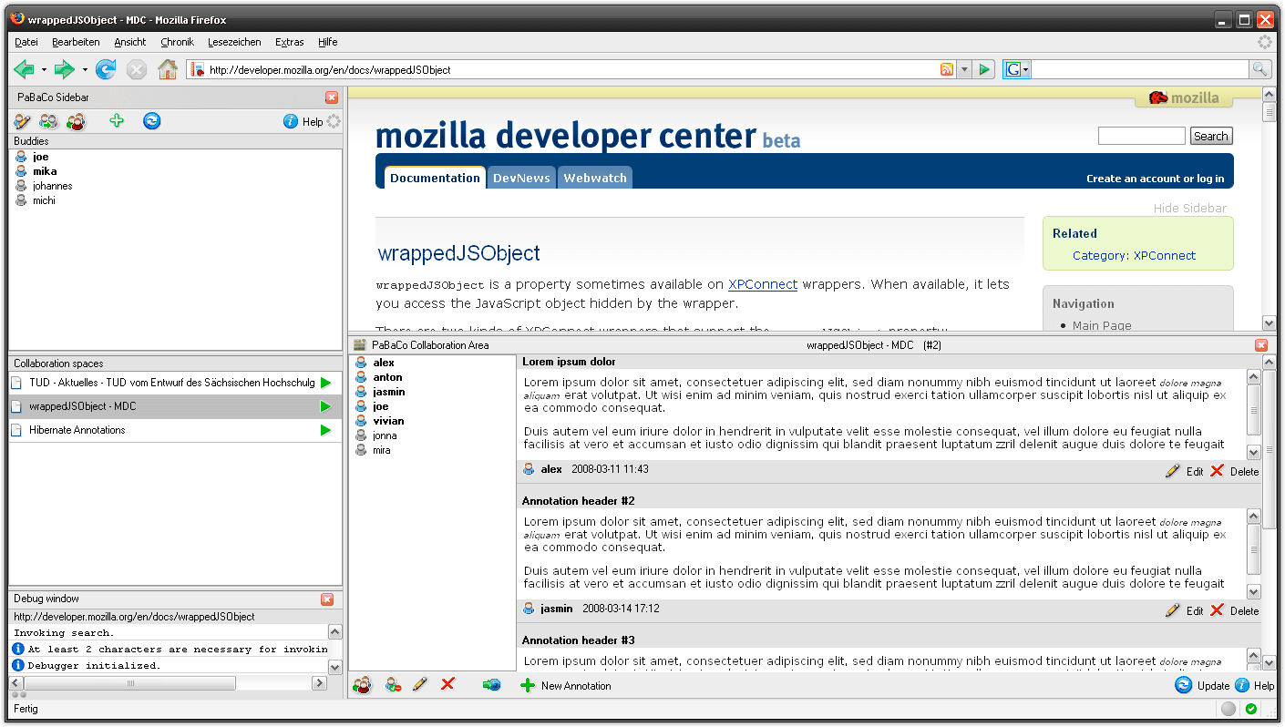The image size is (1285, 727).
Task: Click the red X icon in collaboration toolbar
Action: 447,684
